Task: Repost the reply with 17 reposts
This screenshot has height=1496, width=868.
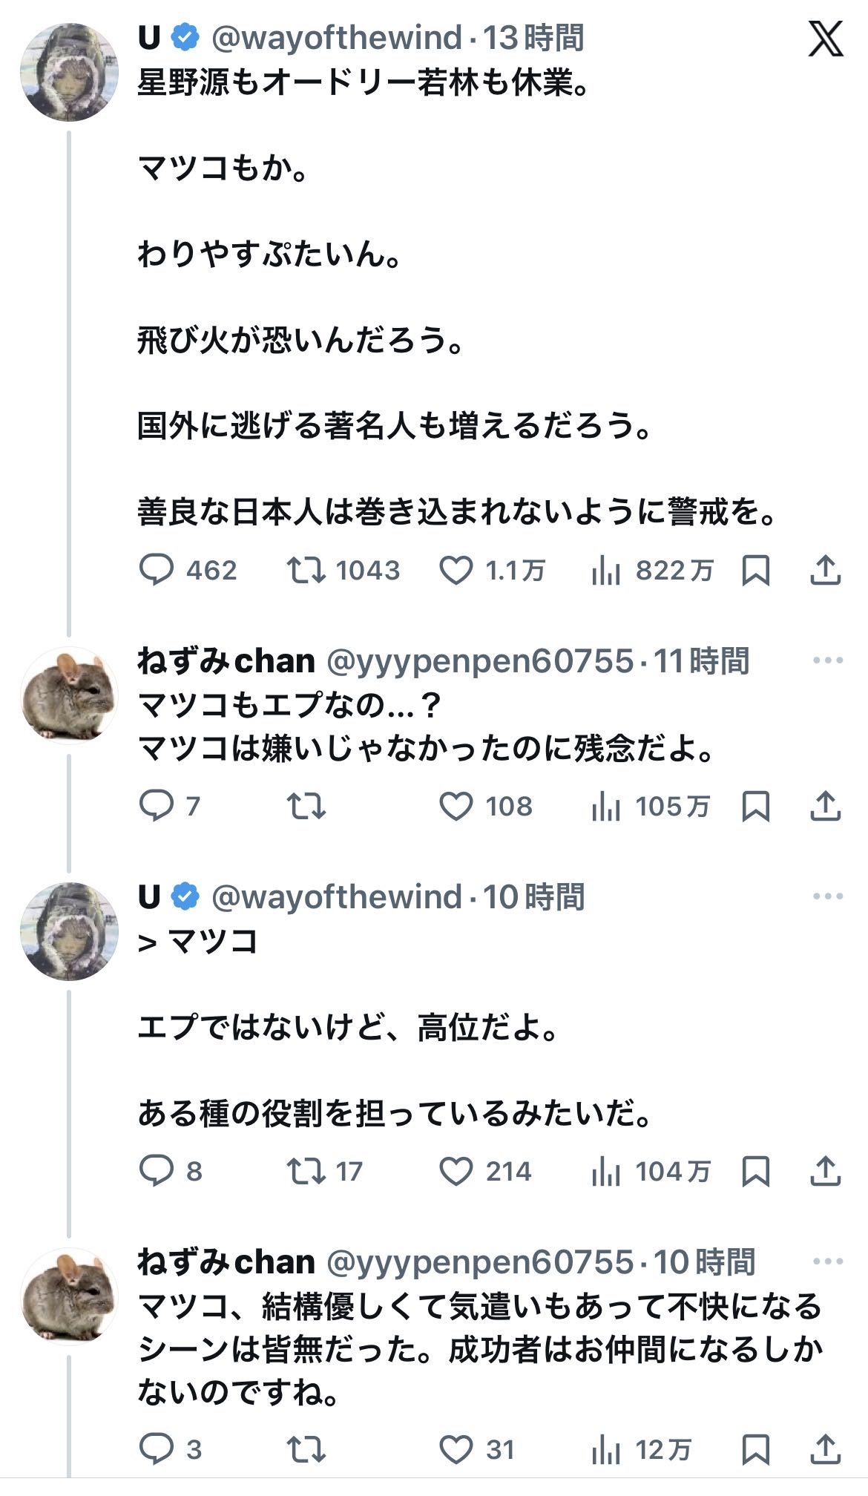Action: pyautogui.click(x=306, y=1171)
